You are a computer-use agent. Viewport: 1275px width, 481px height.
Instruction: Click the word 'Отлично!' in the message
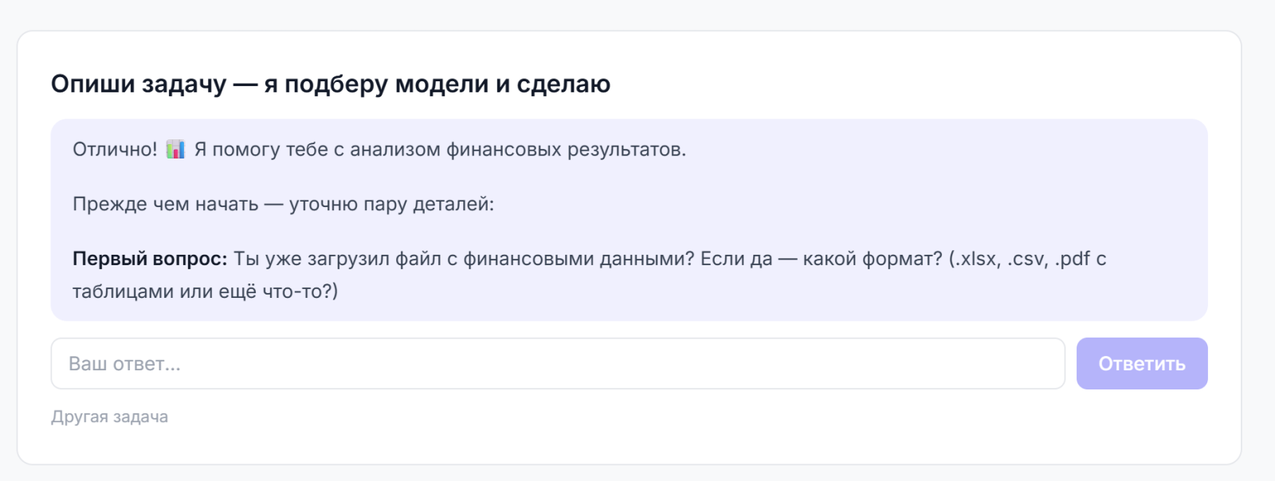pos(116,150)
